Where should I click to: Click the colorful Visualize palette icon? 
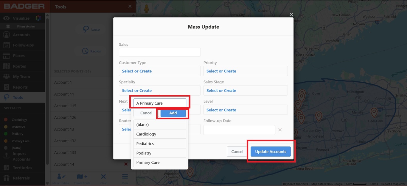pyautogui.click(x=38, y=18)
